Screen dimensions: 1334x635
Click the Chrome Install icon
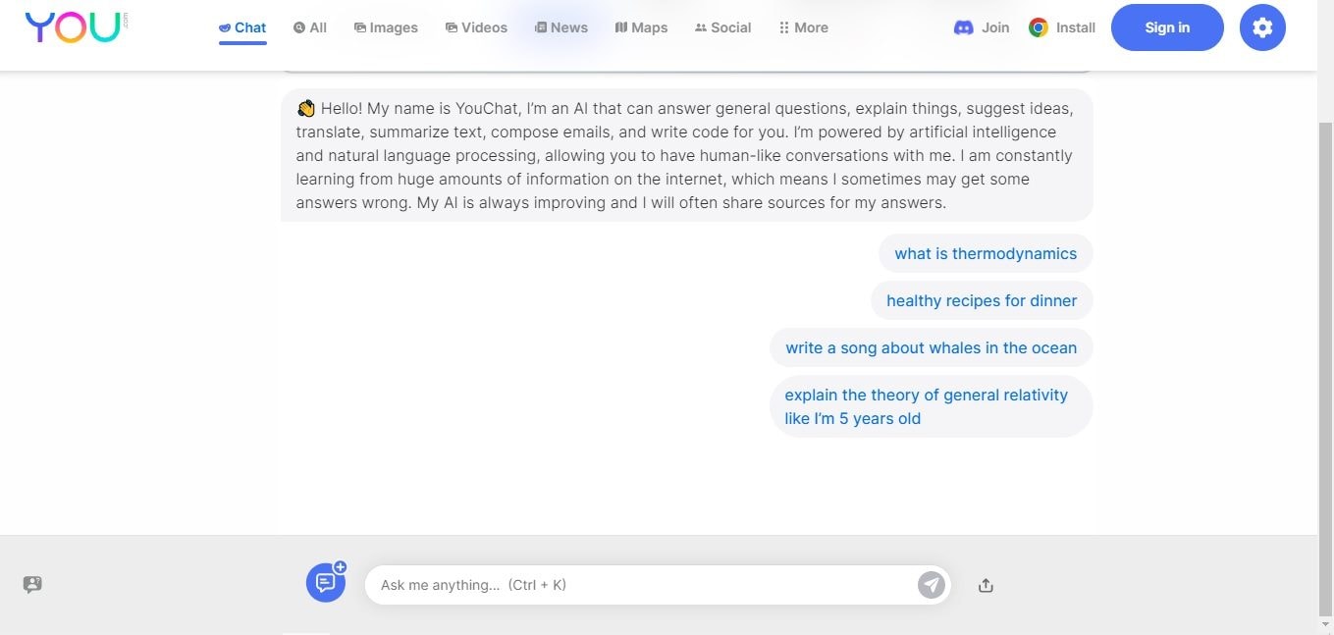click(x=1039, y=27)
